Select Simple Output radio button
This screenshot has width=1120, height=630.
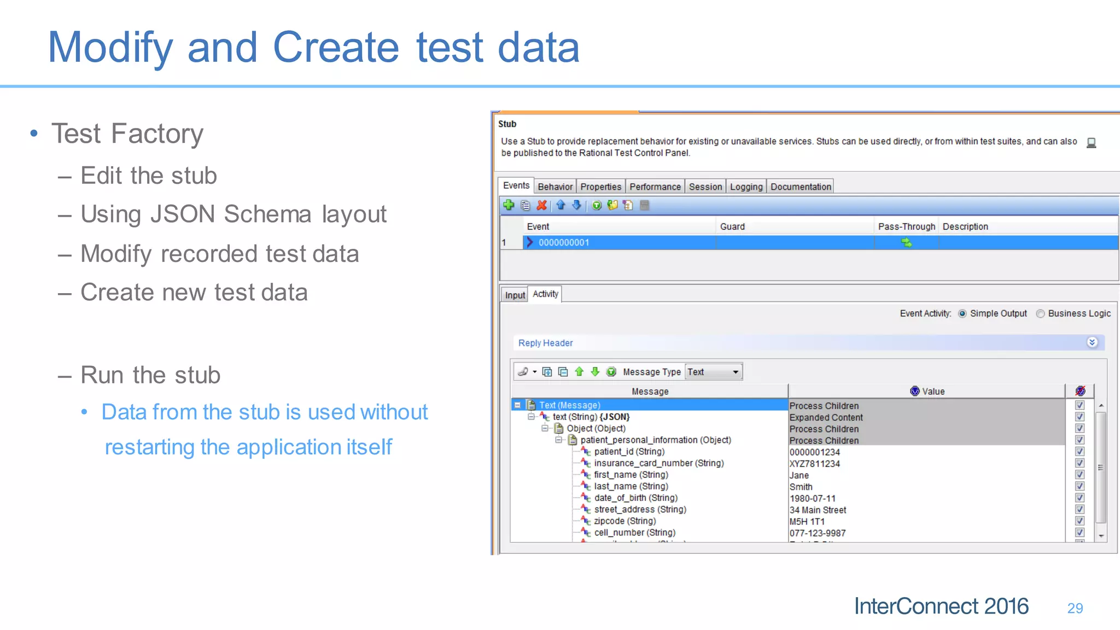coord(962,313)
